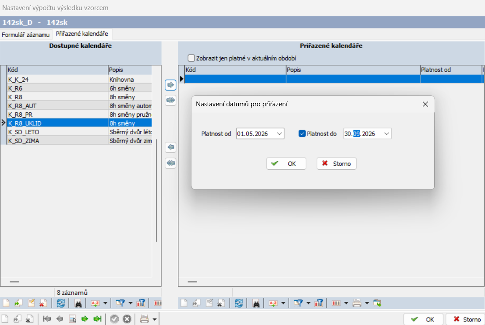Expand sort dropdown arrow in Přiřazené kalendáře toolbar
The width and height of the screenshot is (485, 325).
tap(283, 303)
